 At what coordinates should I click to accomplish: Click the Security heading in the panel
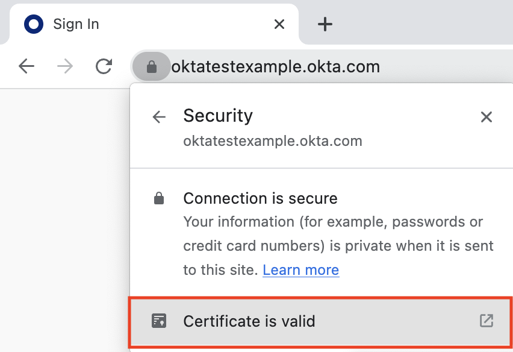[218, 115]
